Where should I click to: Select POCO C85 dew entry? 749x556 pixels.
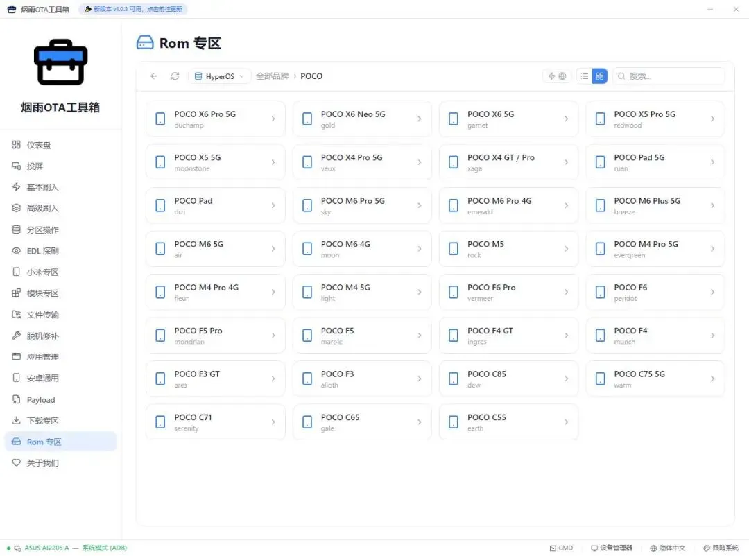click(x=508, y=379)
